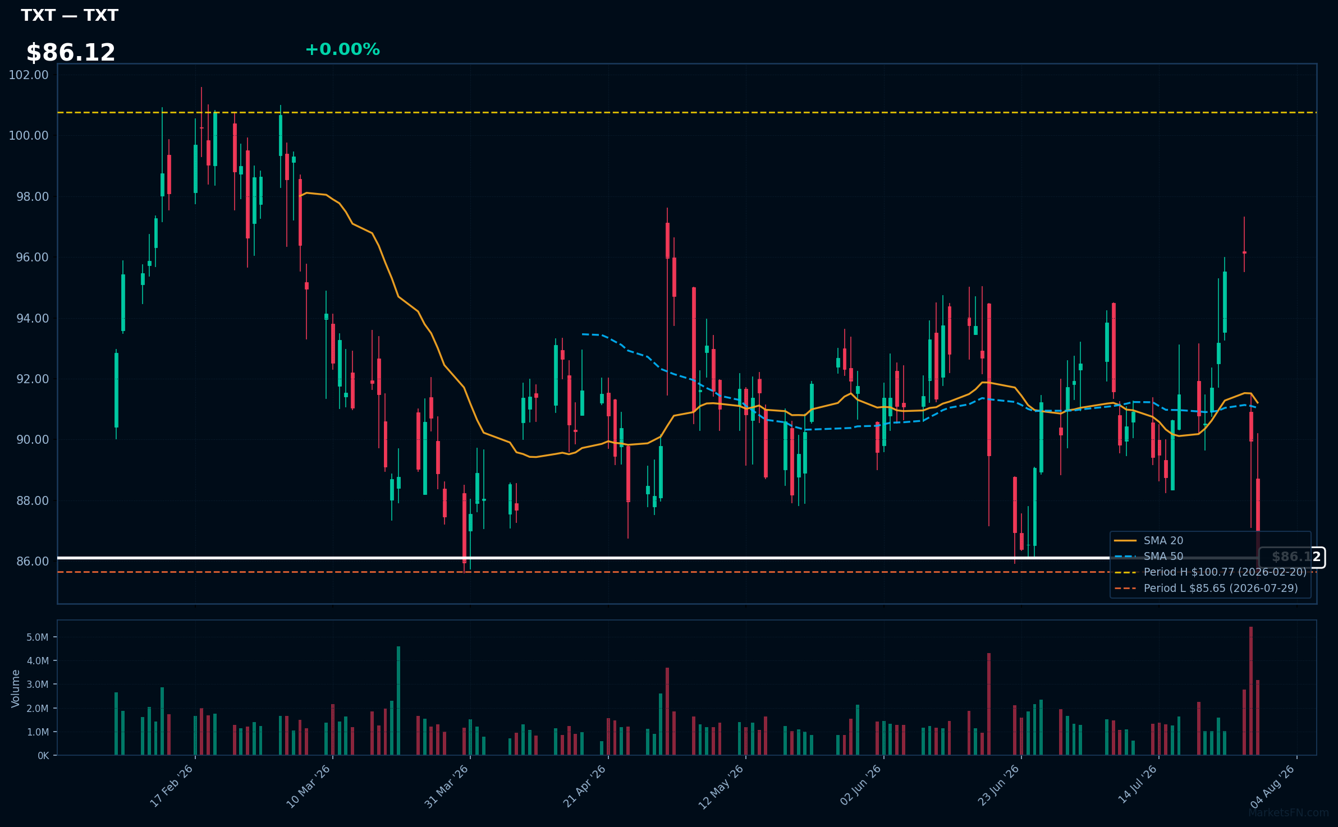The image size is (1338, 827).
Task: Select the Period H $100.77 legend entry
Action: pos(1211,572)
